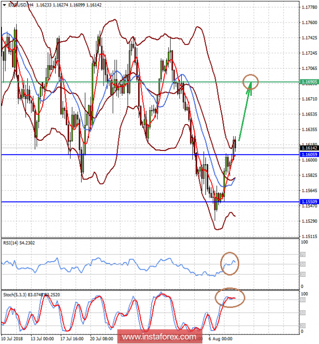Select the blue 1.15509 price tag
Viewport: 319px width, 344px height.
pos(309,202)
